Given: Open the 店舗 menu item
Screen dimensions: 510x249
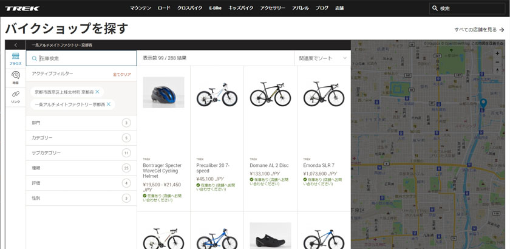Looking at the screenshot, I should click(339, 8).
